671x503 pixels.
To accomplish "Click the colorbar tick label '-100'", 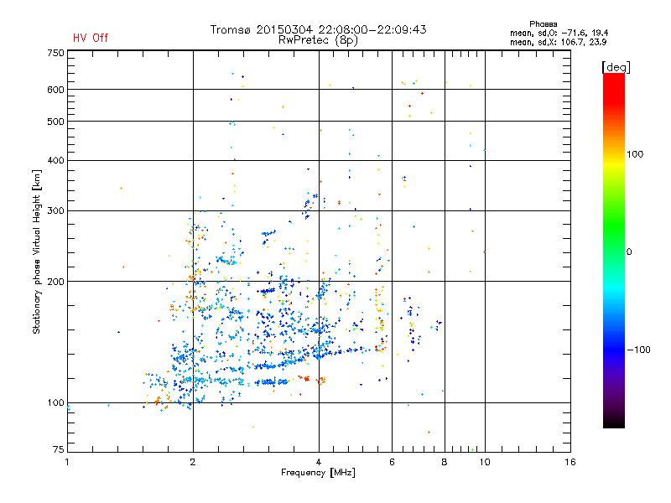I will tap(638, 350).
